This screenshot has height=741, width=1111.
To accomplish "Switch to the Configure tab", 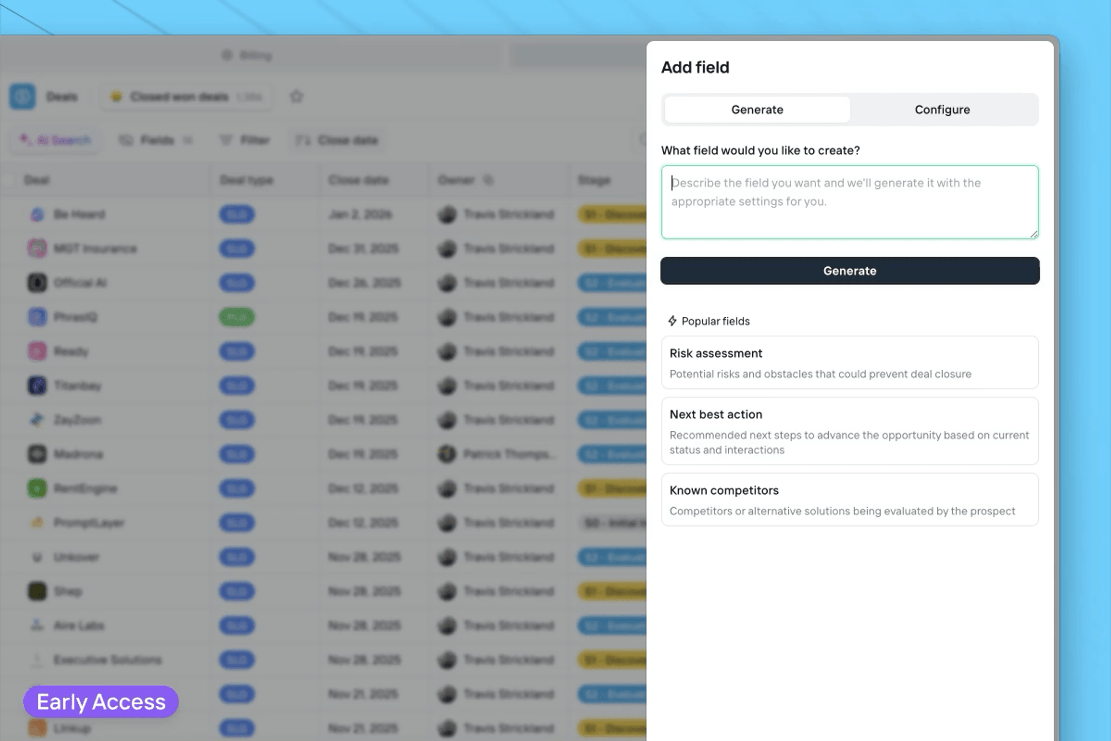I will 942,110.
